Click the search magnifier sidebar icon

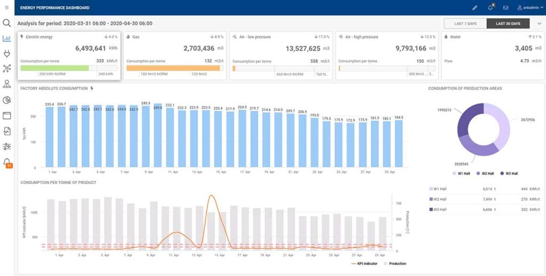(6, 23)
